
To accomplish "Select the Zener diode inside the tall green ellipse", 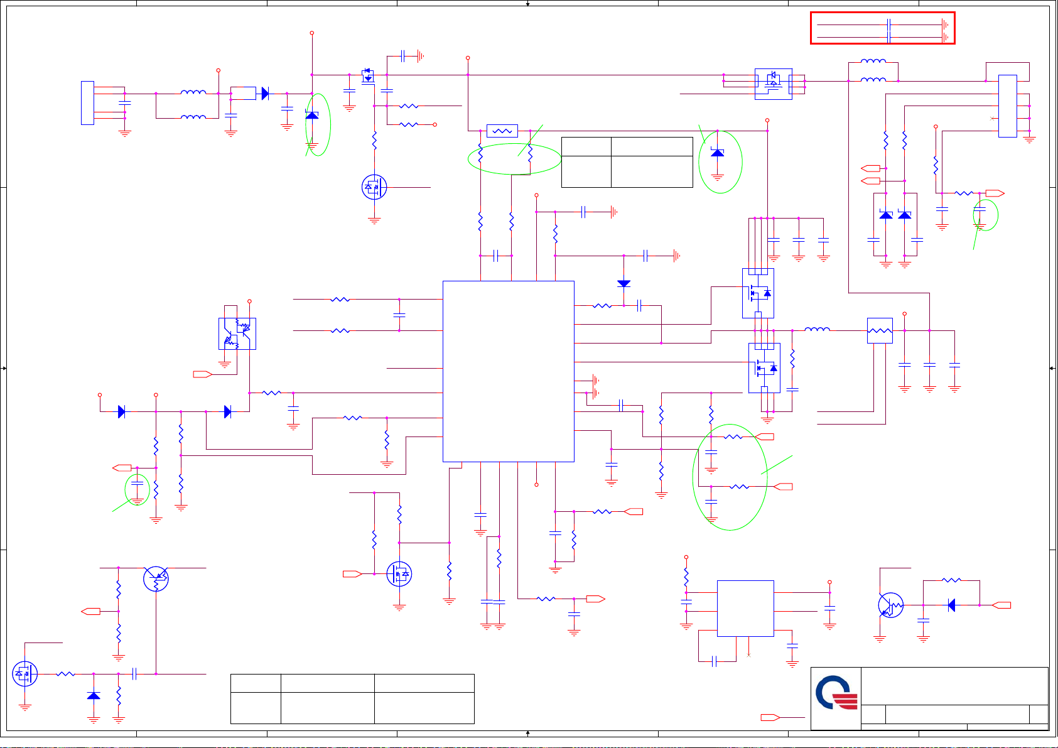I will pos(312,115).
